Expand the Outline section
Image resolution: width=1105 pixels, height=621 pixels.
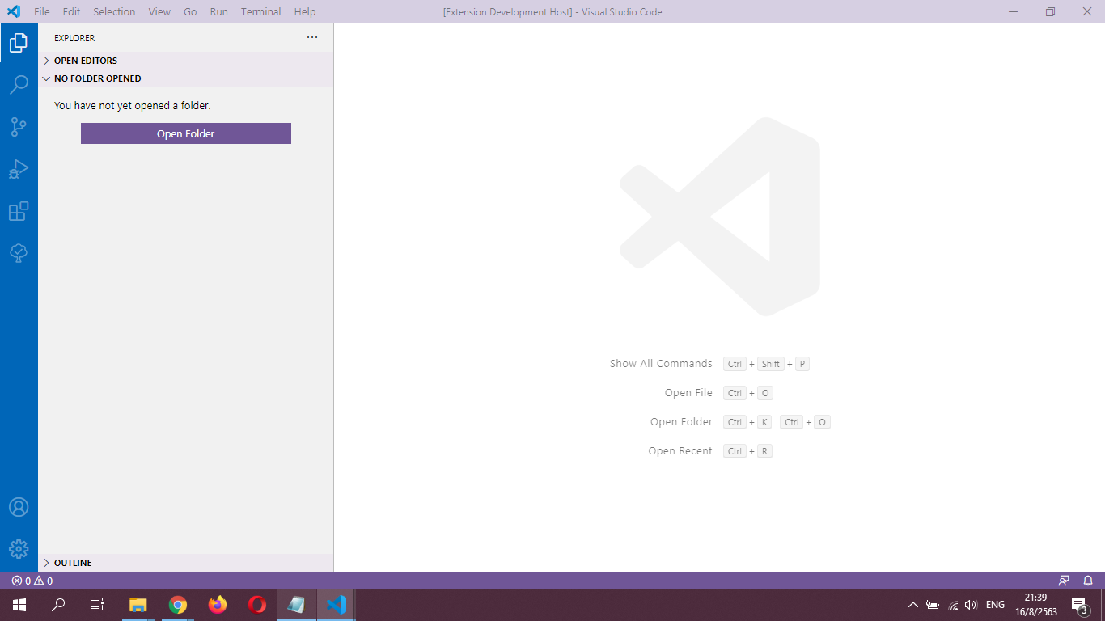pos(186,563)
